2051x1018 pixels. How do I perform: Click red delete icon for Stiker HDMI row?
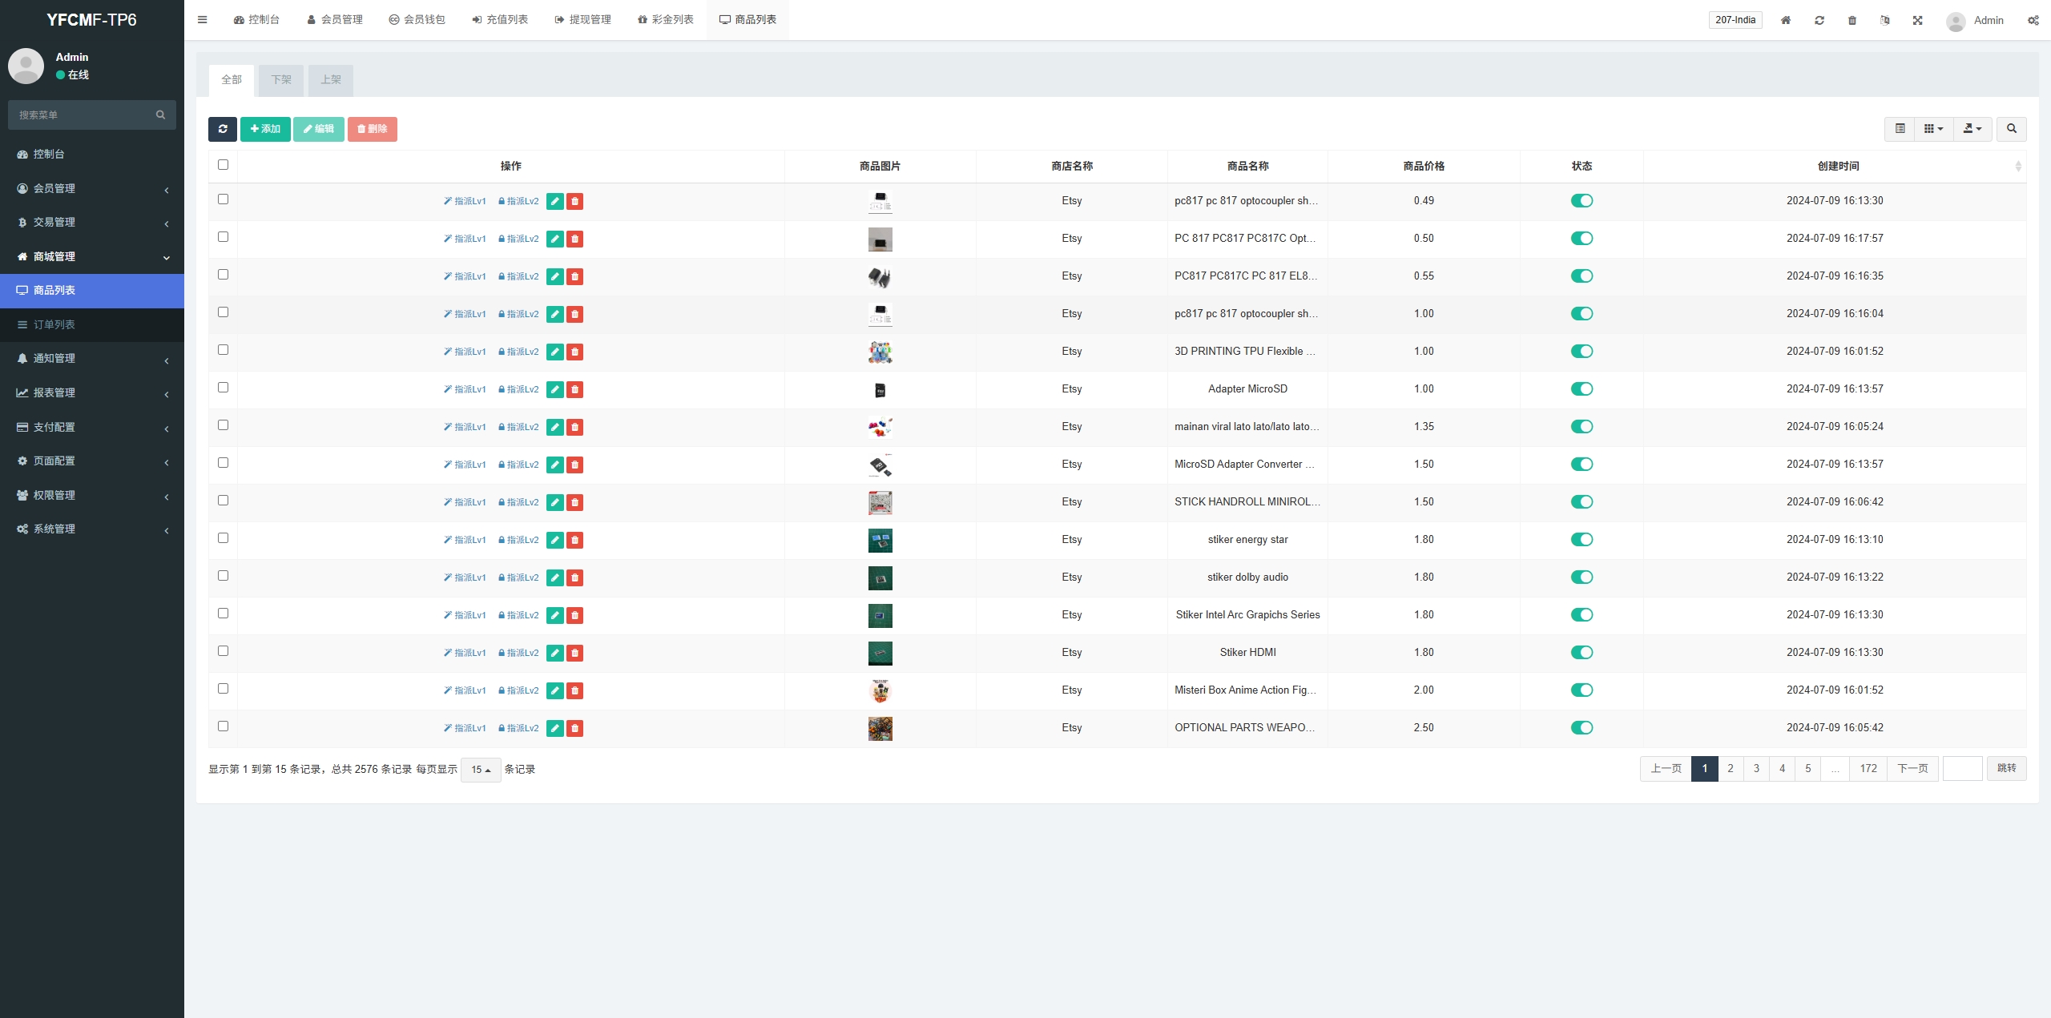[574, 653]
